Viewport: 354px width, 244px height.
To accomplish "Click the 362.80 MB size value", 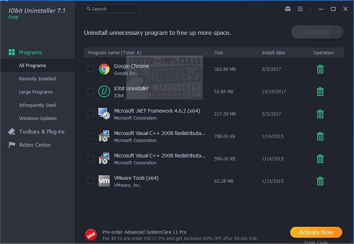I will point(225,69).
